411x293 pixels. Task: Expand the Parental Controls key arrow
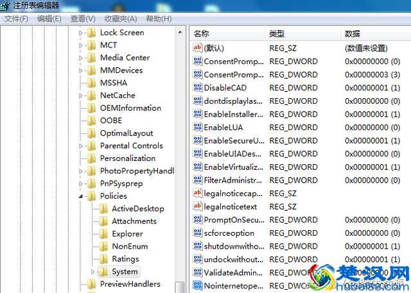pyautogui.click(x=81, y=146)
